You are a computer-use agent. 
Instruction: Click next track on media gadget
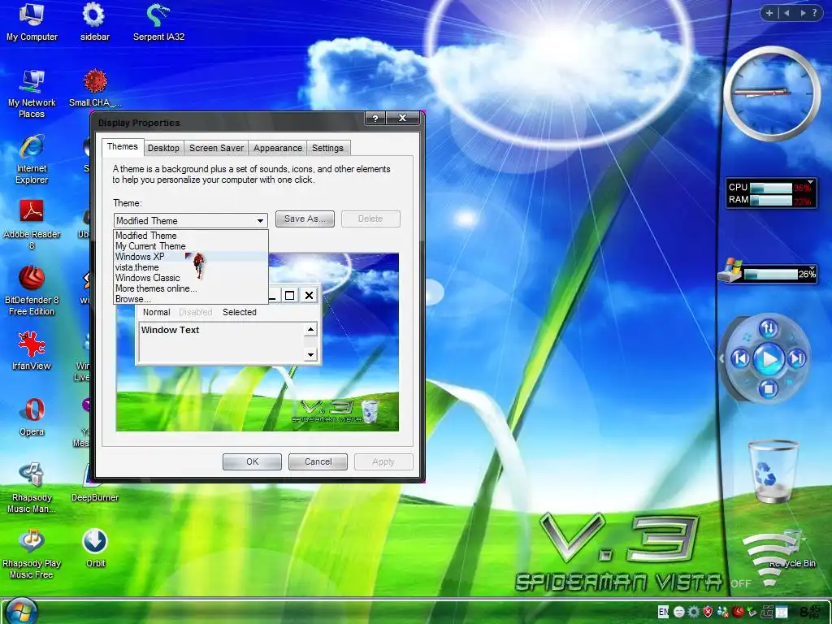coord(797,359)
